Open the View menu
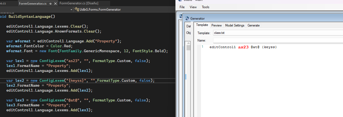 [193, 7]
